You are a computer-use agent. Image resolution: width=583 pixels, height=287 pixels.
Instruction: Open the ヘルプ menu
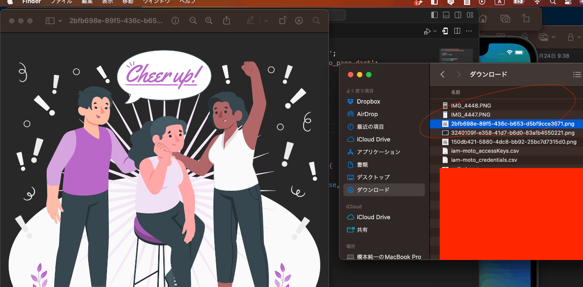[x=187, y=2]
